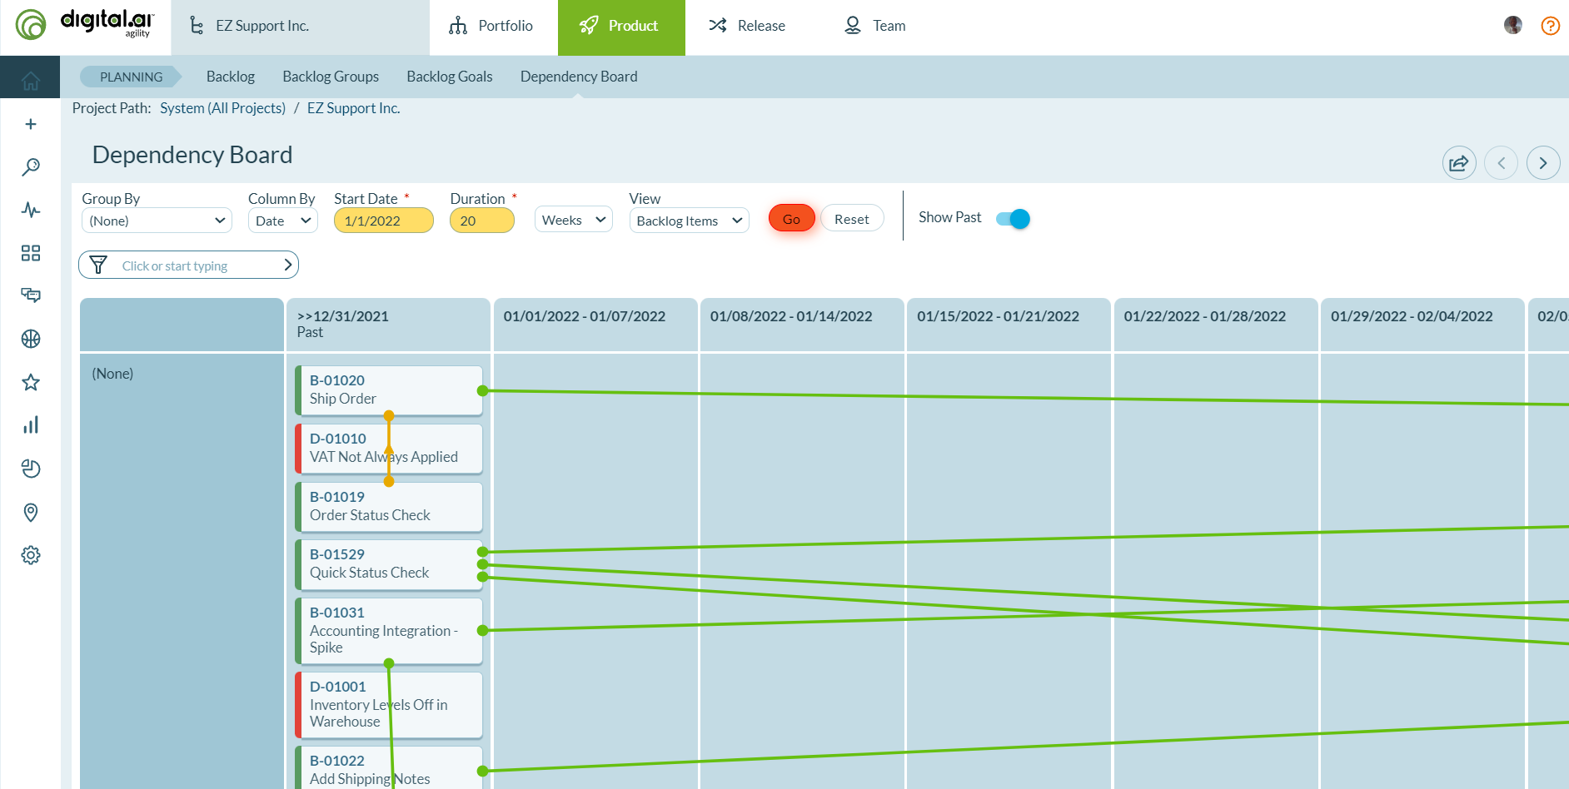Viewport: 1569px width, 789px height.
Task: Click the orange Go button
Action: pos(791,219)
